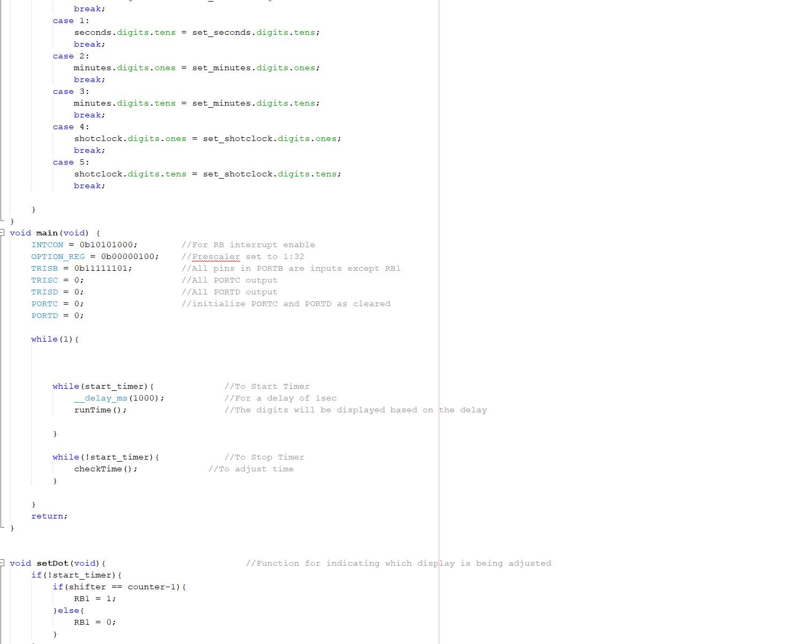
Task: Click the comment '//To Start Timer'
Action: click(x=267, y=387)
